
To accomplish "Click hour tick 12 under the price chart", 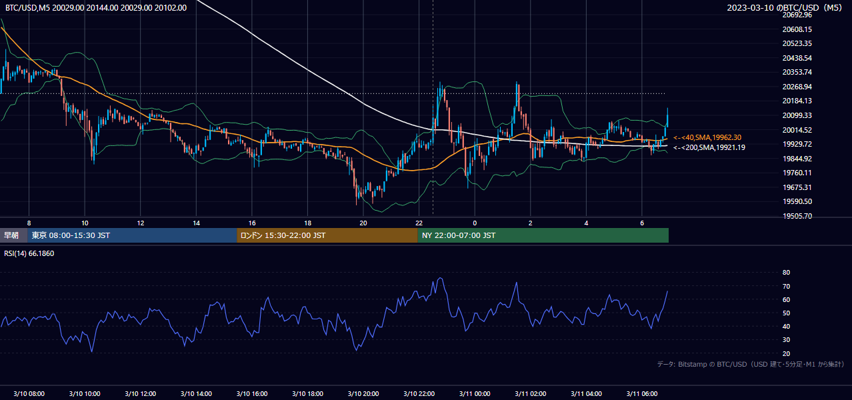I will click(x=141, y=222).
